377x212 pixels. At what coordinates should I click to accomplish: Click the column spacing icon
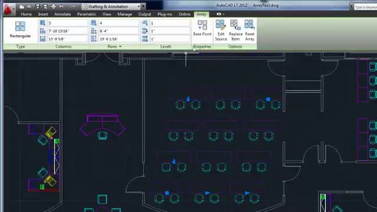(x=42, y=31)
